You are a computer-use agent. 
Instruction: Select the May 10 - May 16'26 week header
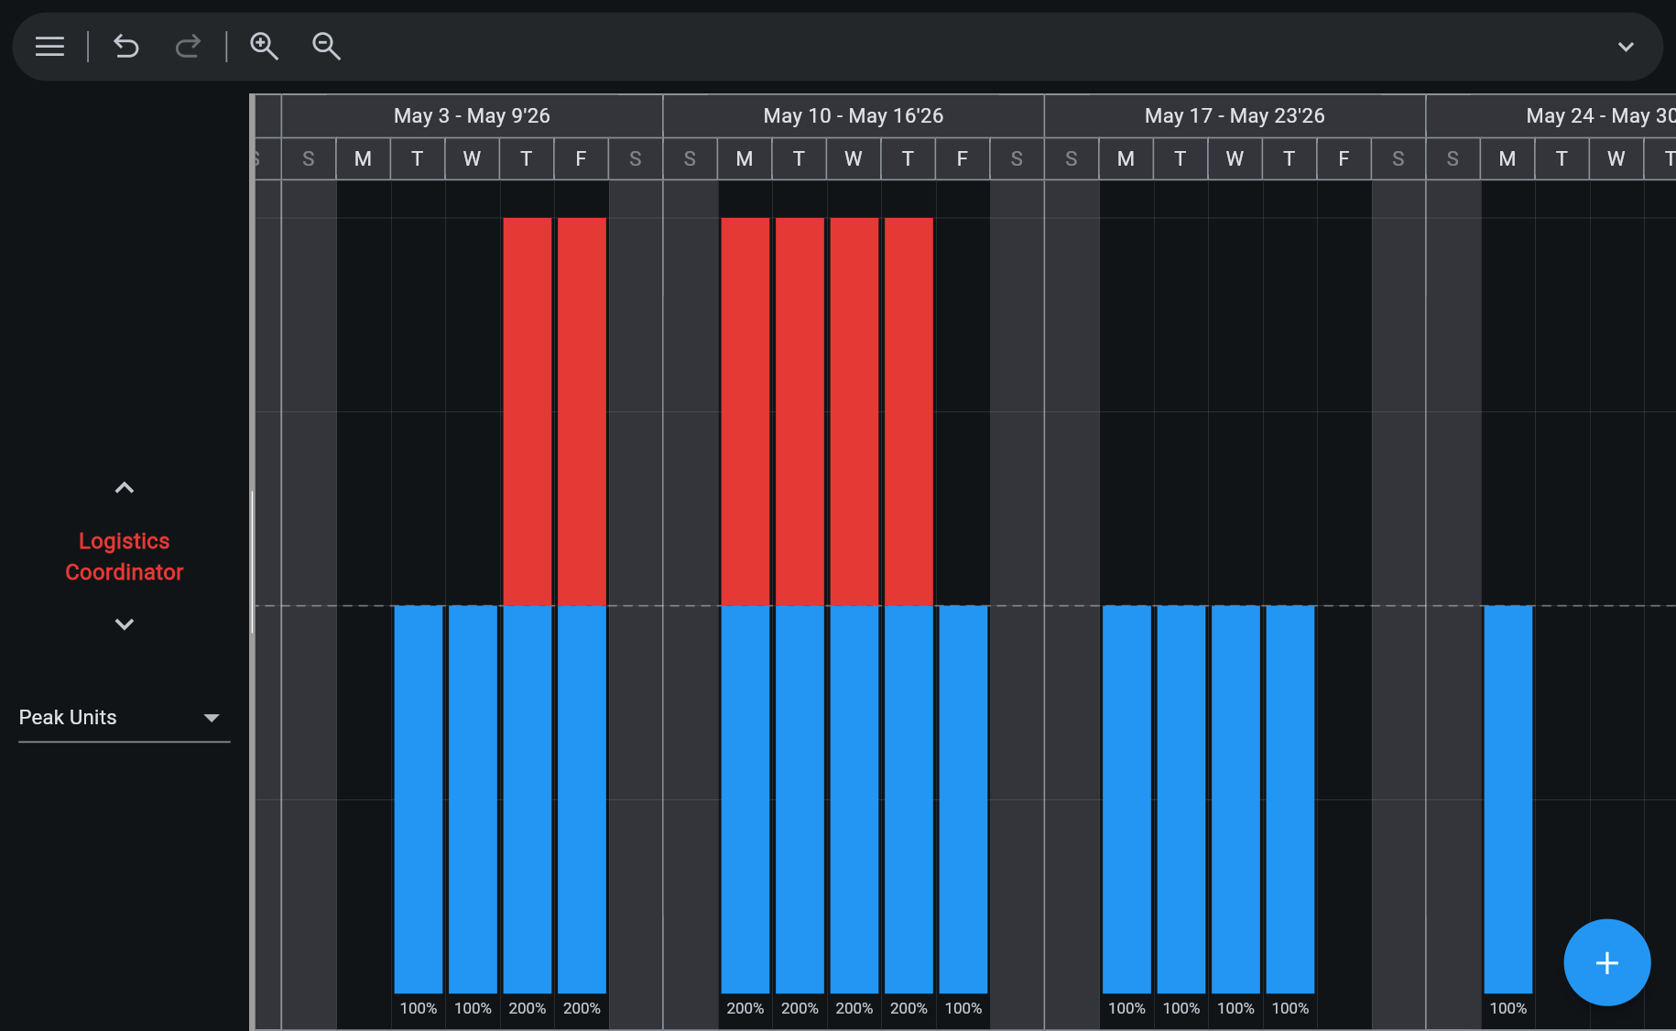pos(853,115)
